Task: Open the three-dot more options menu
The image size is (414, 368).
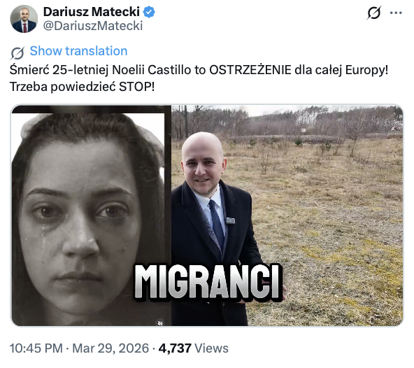Action: (396, 13)
